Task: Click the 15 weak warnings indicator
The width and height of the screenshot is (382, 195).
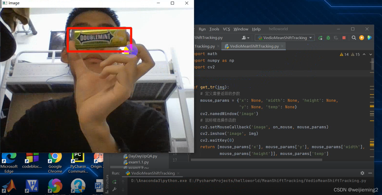Action: pyautogui.click(x=355, y=54)
